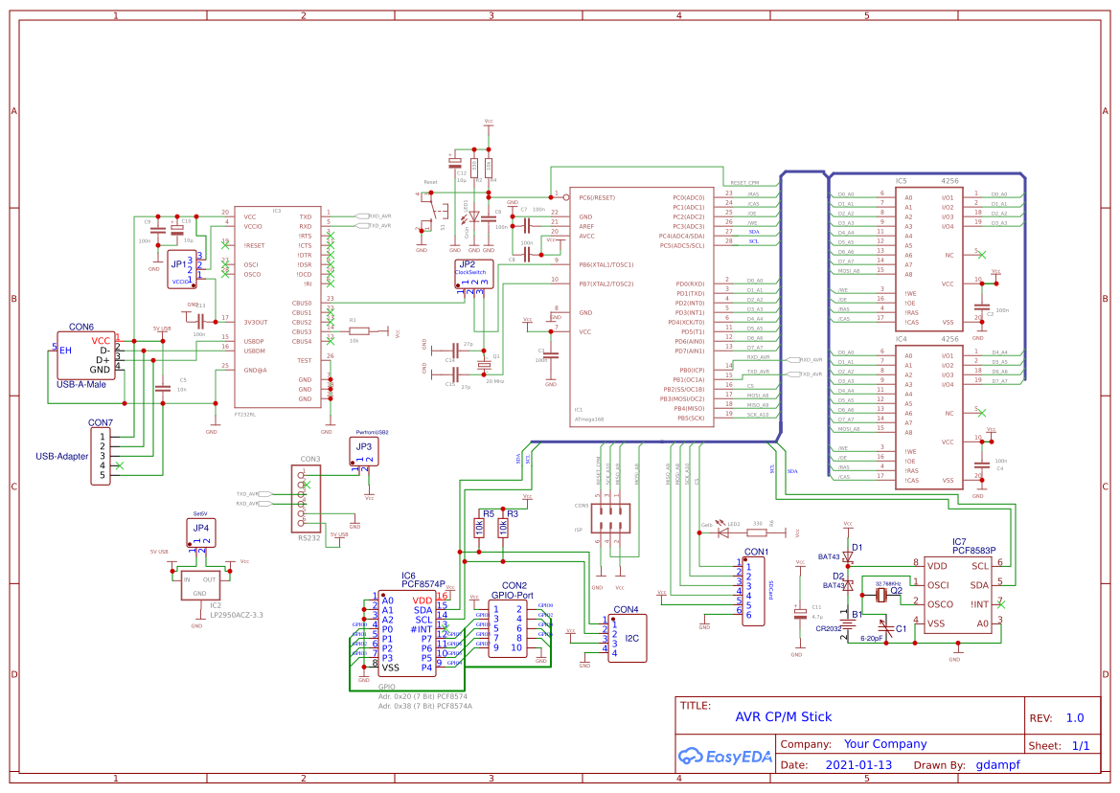This screenshot has height=793, width=1120.
Task: Click the FT232RL USB interface chip IC3
Action: click(x=278, y=306)
